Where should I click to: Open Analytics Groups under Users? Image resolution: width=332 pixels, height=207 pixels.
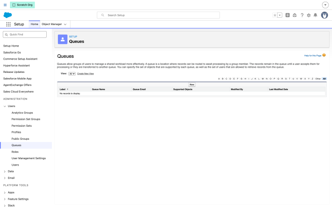22,113
